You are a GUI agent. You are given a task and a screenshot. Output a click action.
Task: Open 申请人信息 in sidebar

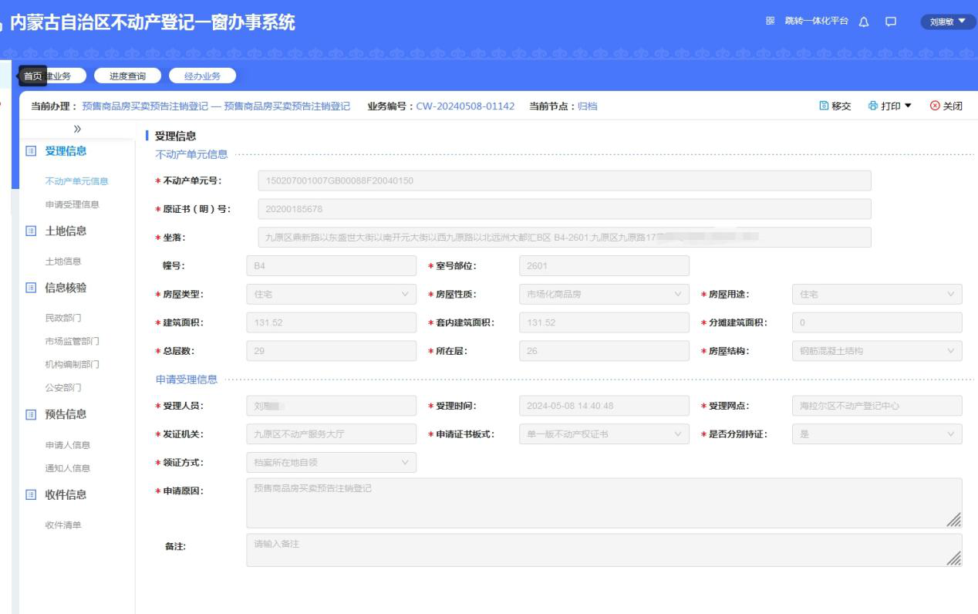point(68,445)
